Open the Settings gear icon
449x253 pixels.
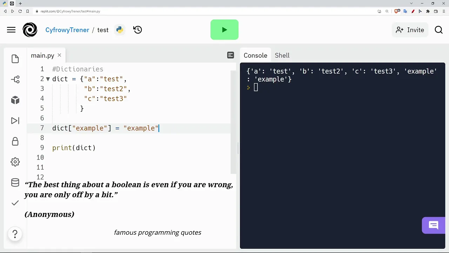[15, 162]
